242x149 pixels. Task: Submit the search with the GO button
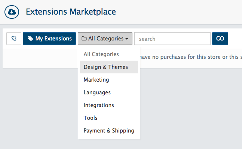pos(220,39)
